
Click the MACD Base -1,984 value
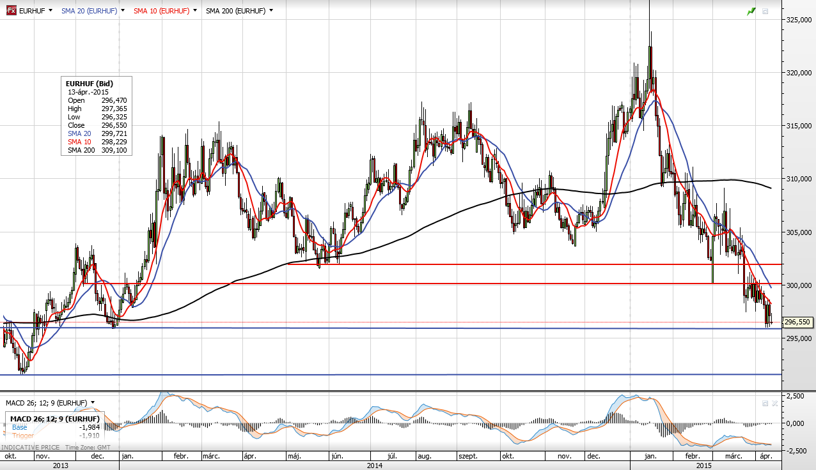89,427
